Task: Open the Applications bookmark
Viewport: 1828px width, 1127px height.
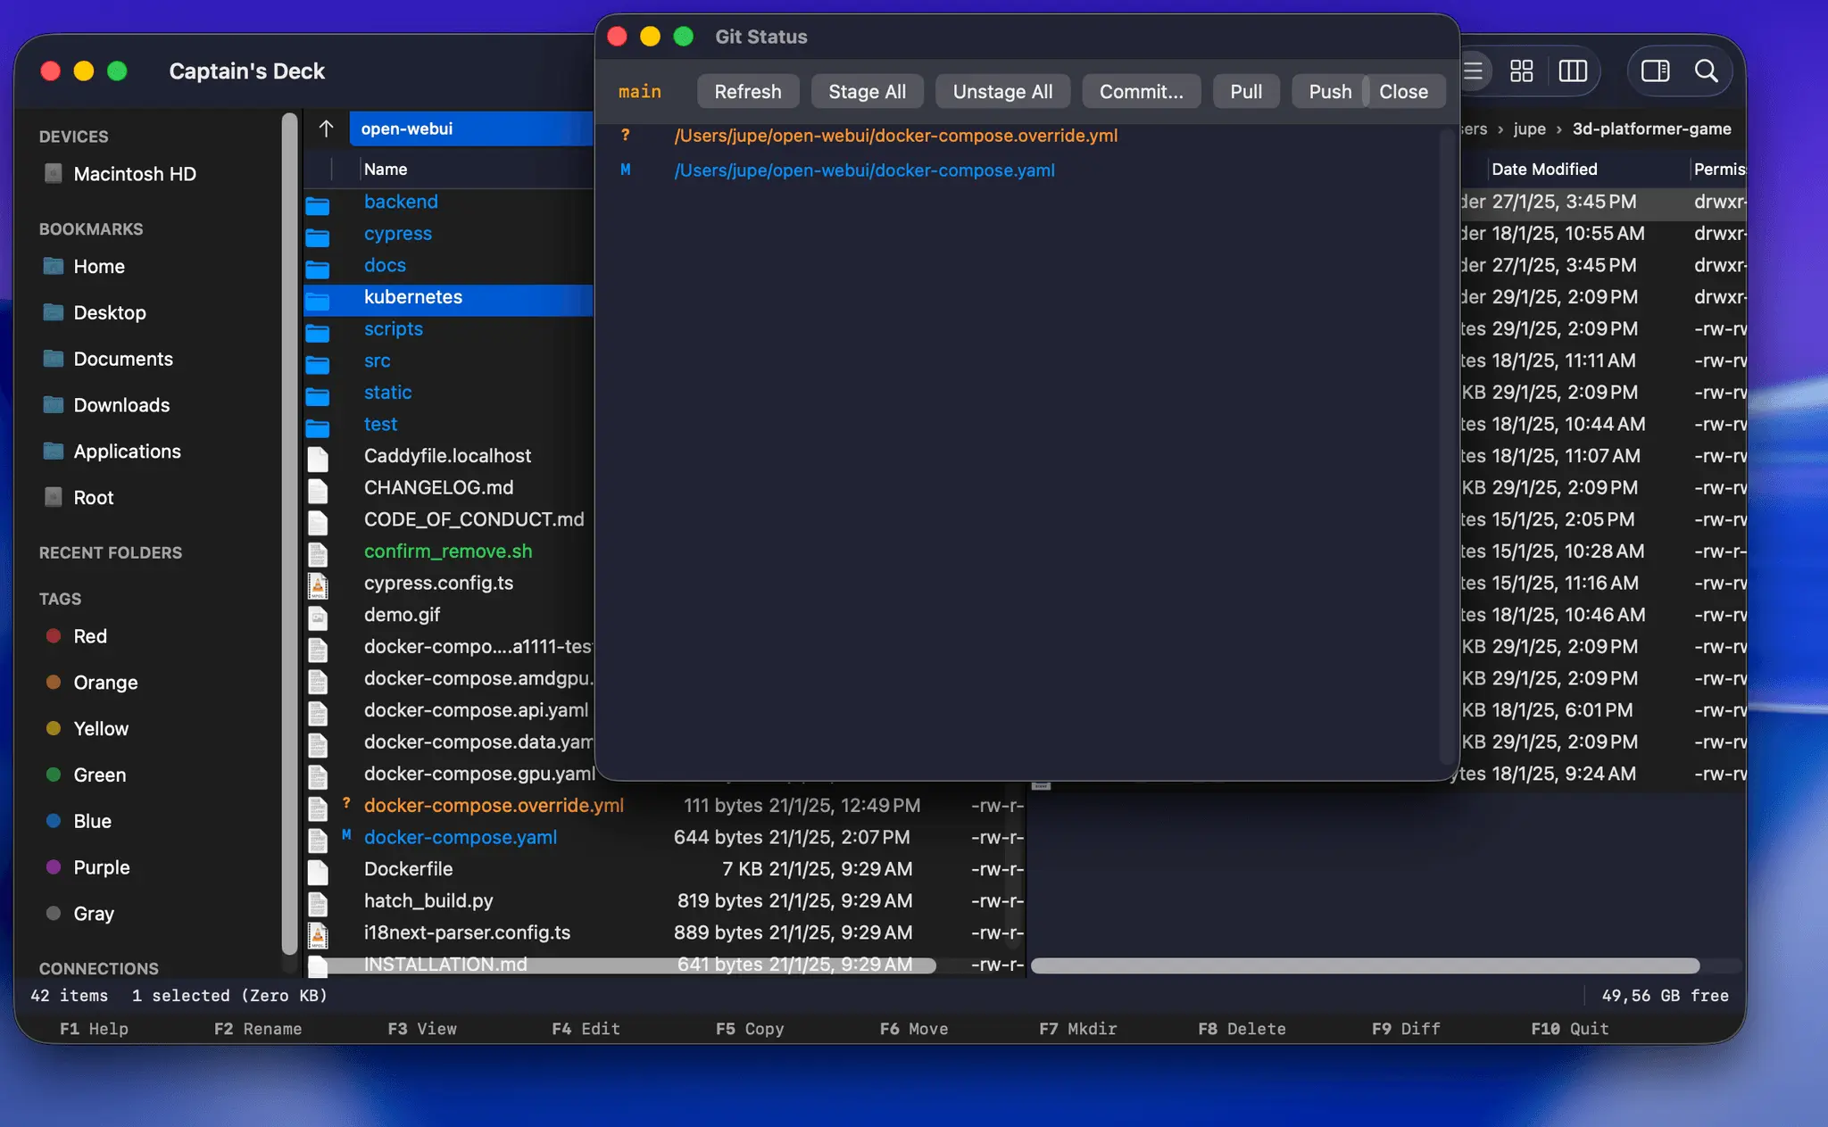Action: 127,452
